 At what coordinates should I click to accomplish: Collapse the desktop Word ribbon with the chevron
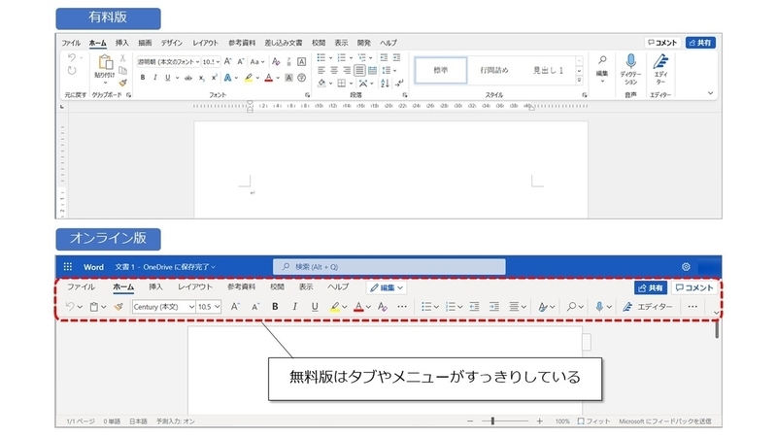pyautogui.click(x=710, y=93)
